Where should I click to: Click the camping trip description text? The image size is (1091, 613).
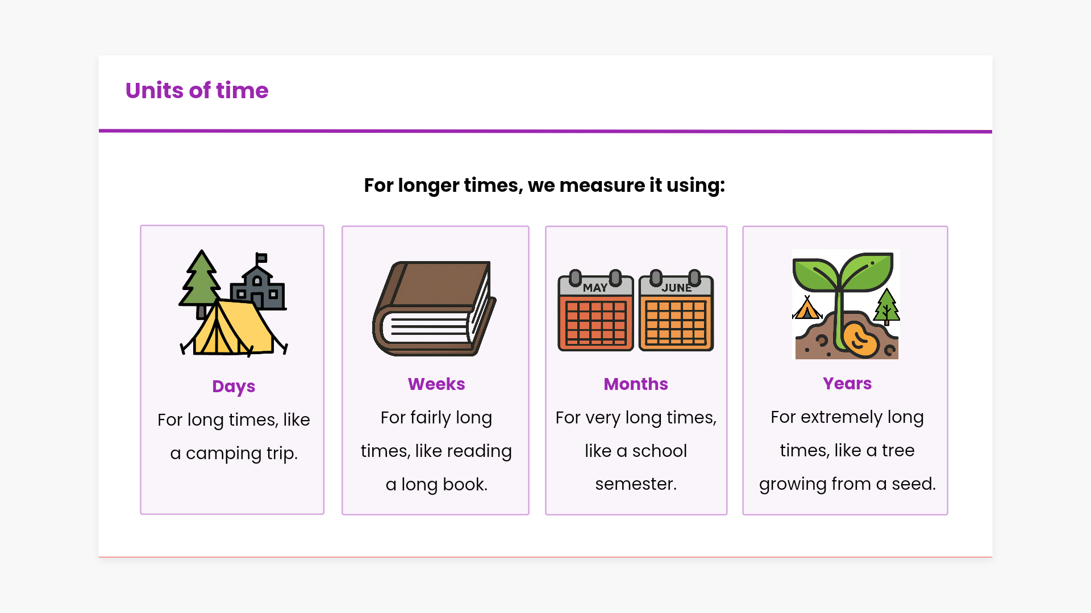pos(234,436)
